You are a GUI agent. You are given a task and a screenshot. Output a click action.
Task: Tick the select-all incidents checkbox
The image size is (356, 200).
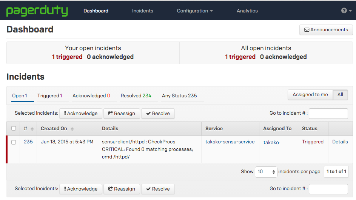coord(14,128)
